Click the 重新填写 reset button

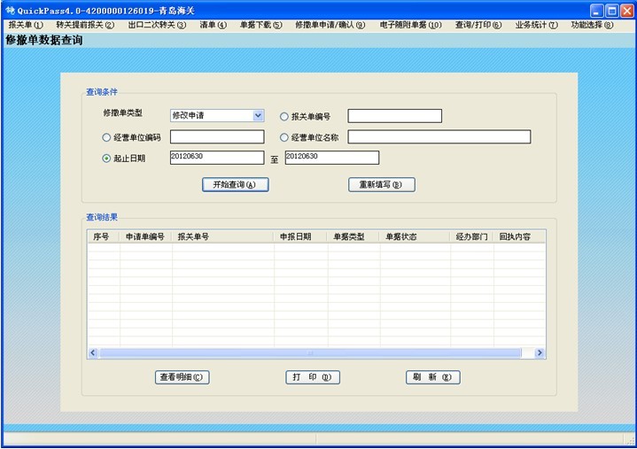[x=381, y=185]
